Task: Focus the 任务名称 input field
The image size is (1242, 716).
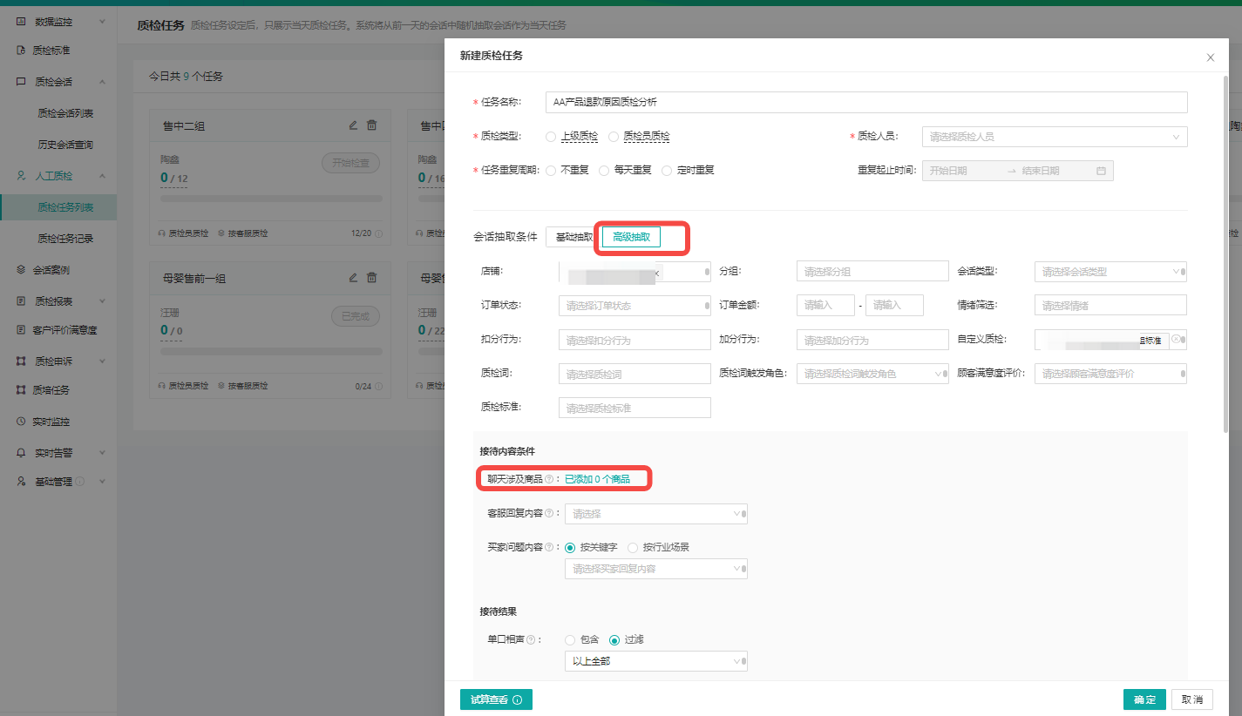Action: [866, 103]
